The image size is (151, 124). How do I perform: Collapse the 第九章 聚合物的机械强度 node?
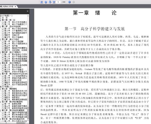click(x=0, y=110)
